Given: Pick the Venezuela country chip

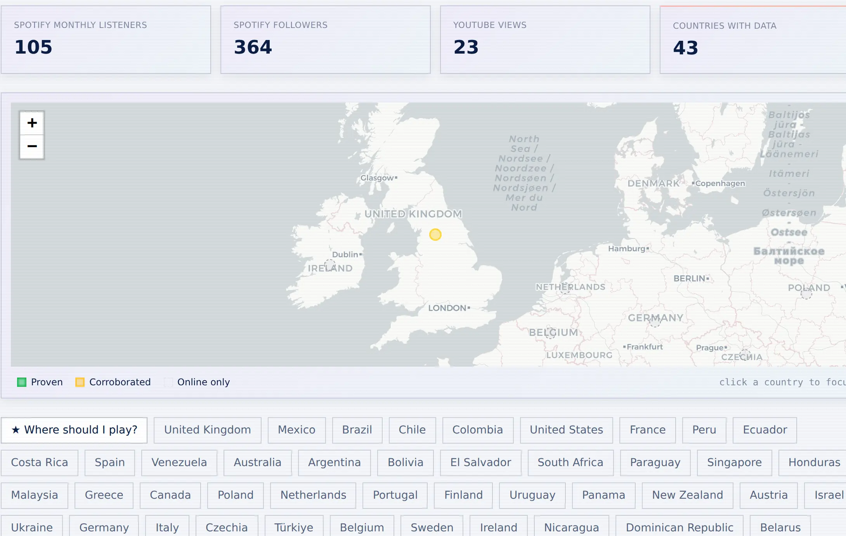Looking at the screenshot, I should [x=179, y=463].
